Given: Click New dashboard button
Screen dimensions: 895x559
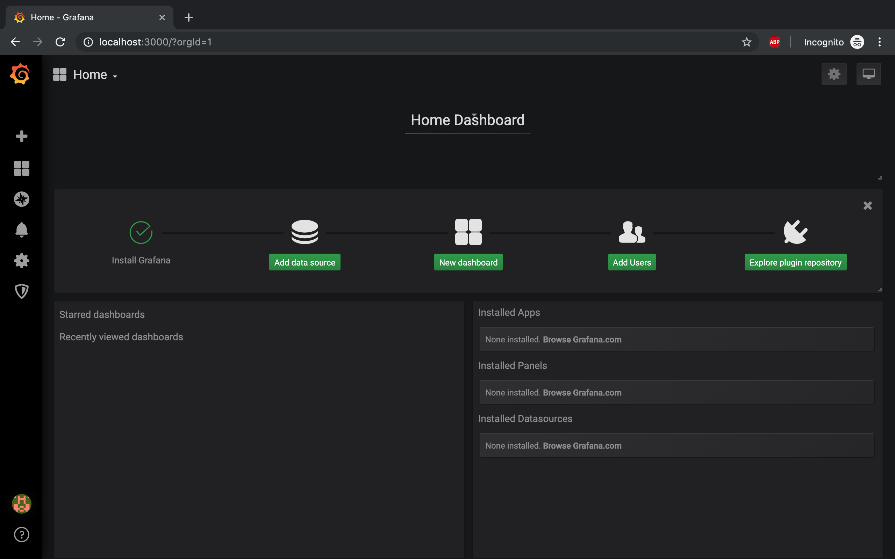Looking at the screenshot, I should (x=468, y=262).
